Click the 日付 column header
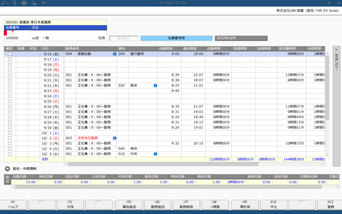The height and width of the screenshot is (214, 342). point(52,48)
